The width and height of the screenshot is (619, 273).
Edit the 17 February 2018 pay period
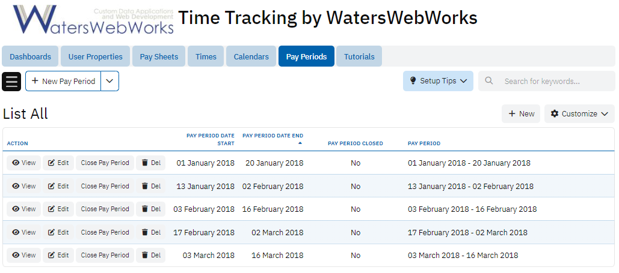58,232
